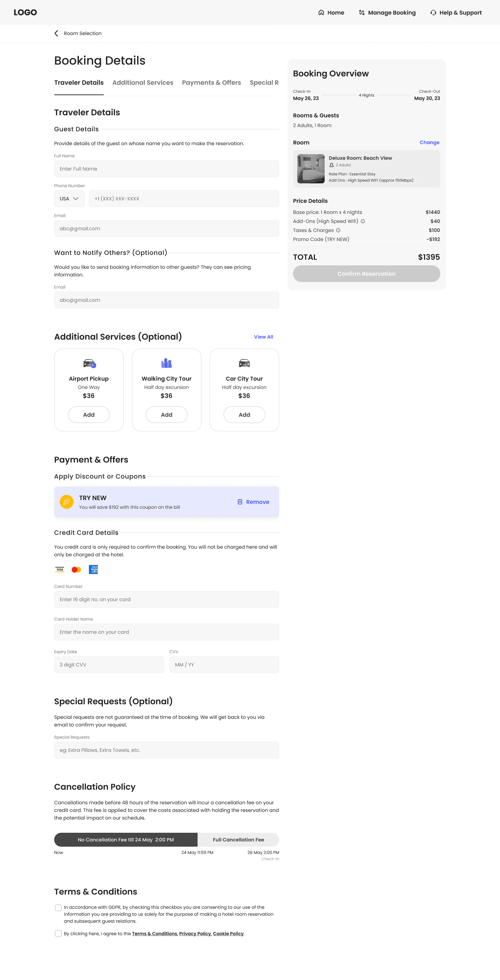The image size is (500, 980).
Task: Open the Home menu item
Action: pos(331,13)
